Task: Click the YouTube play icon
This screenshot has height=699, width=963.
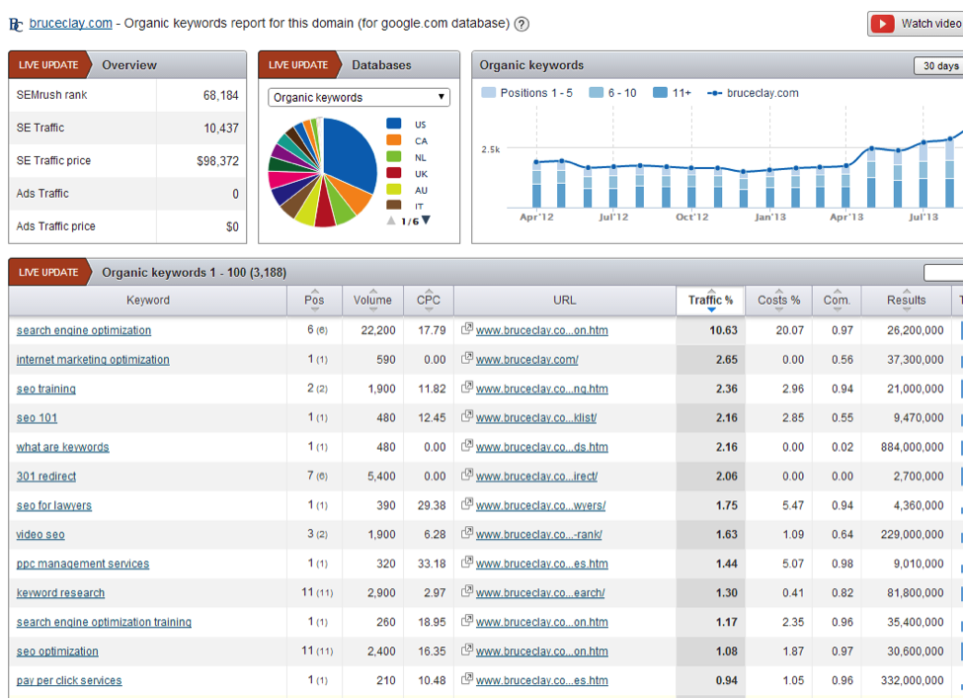Action: (x=883, y=24)
